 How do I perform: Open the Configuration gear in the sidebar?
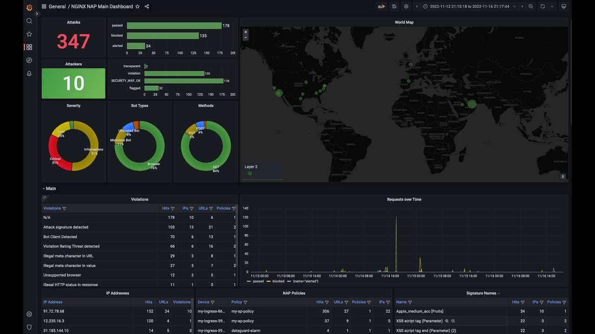pyautogui.click(x=29, y=314)
